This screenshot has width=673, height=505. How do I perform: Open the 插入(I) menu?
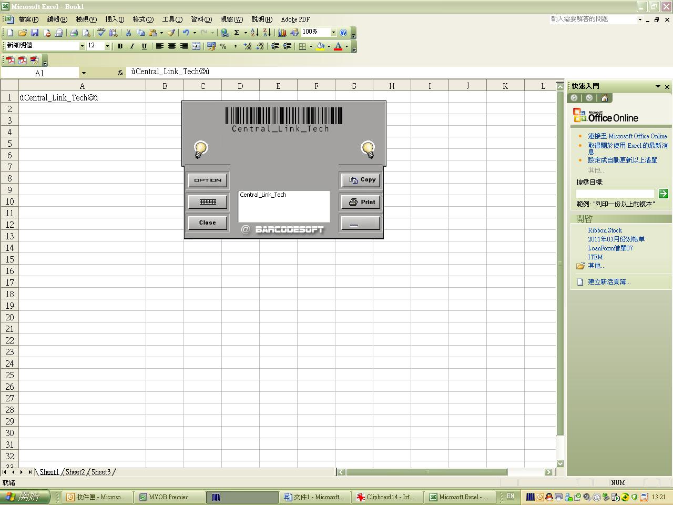(115, 19)
